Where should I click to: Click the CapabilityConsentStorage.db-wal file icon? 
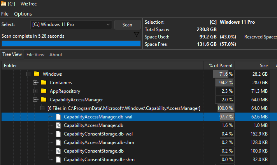pos(58,134)
